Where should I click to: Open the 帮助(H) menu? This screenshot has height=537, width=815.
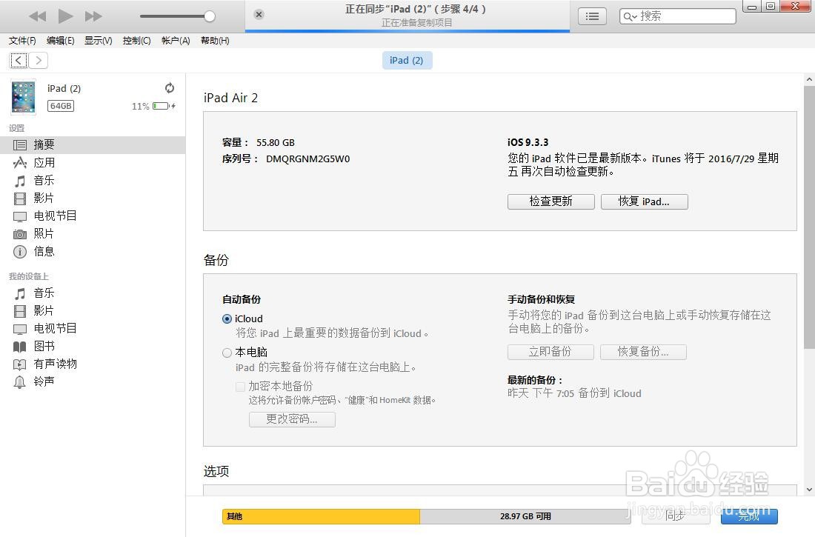215,41
